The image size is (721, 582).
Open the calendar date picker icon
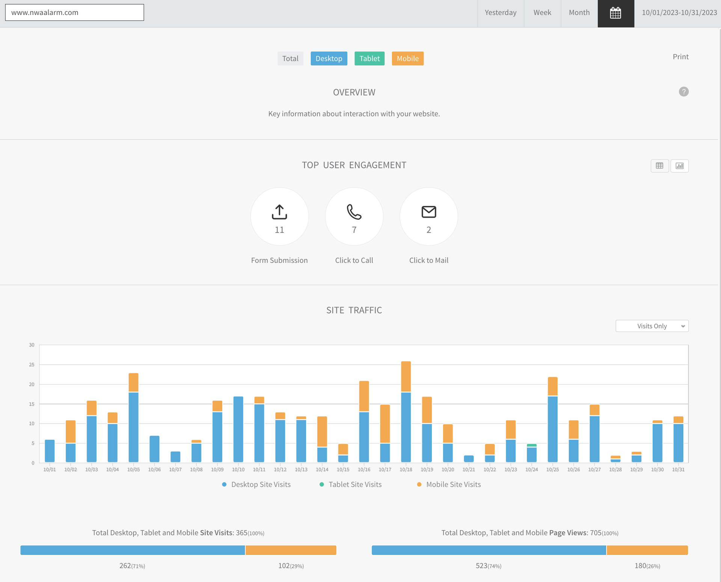click(x=615, y=13)
